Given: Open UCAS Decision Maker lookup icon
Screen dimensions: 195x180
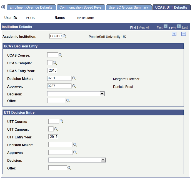Looking at the screenshot, I should click(74, 78).
